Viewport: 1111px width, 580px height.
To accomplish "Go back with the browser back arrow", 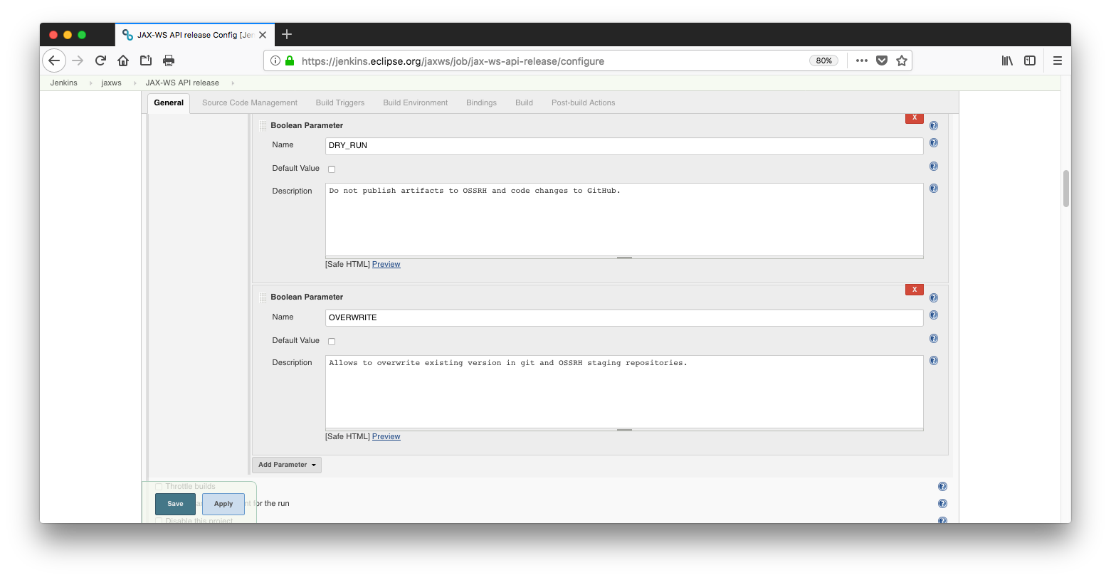I will [54, 60].
